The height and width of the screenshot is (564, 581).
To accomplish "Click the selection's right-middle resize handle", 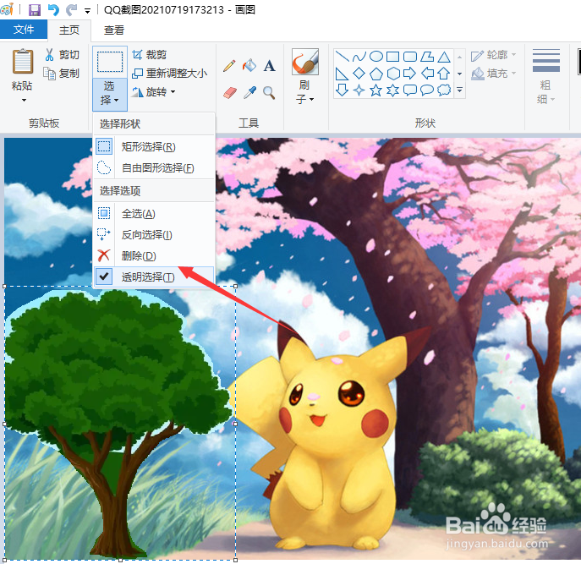I will [236, 424].
